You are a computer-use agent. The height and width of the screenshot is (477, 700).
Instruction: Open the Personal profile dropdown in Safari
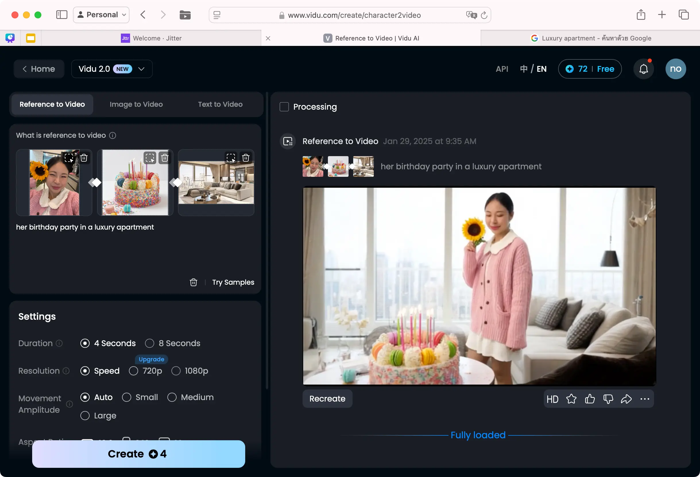[x=101, y=15]
